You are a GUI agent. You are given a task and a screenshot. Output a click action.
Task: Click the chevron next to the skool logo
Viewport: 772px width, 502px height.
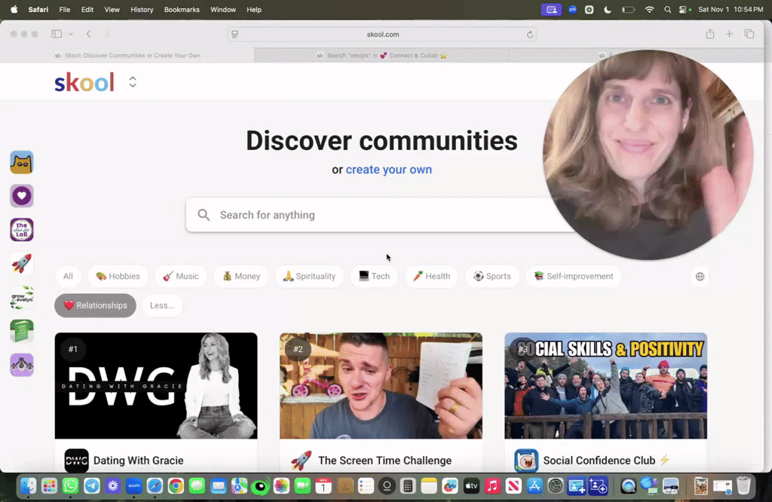(x=133, y=81)
